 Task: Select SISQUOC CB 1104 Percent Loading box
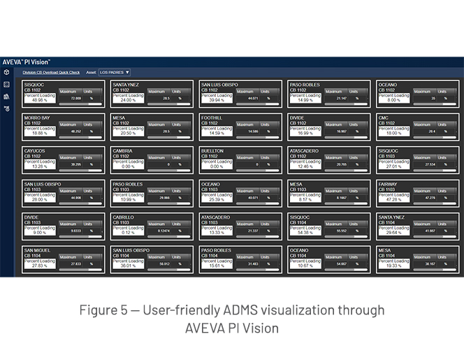[305, 230]
